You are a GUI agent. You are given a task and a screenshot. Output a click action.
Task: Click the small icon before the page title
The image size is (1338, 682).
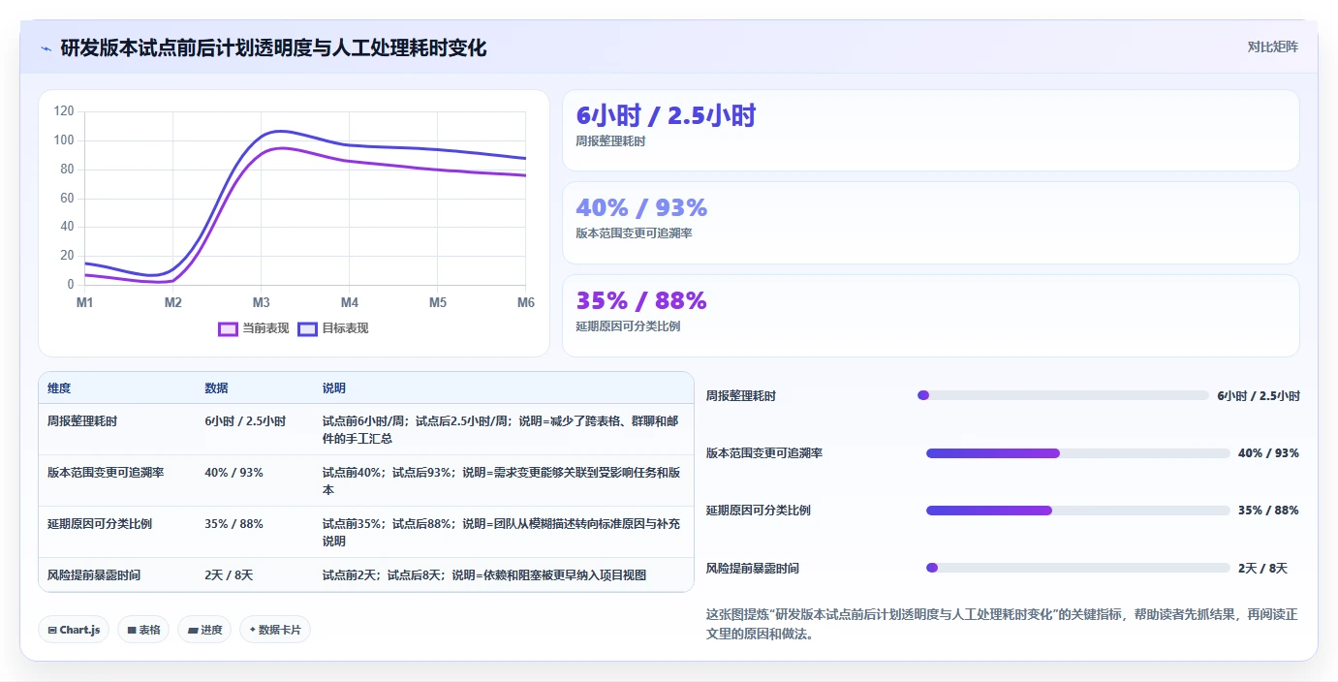(x=46, y=48)
